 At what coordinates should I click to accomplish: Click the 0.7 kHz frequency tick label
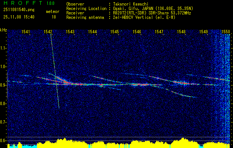(x=3, y=122)
